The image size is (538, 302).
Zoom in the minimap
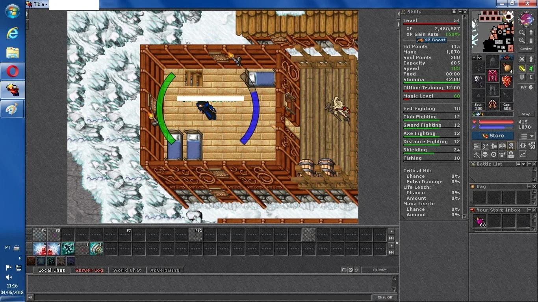pos(522,40)
